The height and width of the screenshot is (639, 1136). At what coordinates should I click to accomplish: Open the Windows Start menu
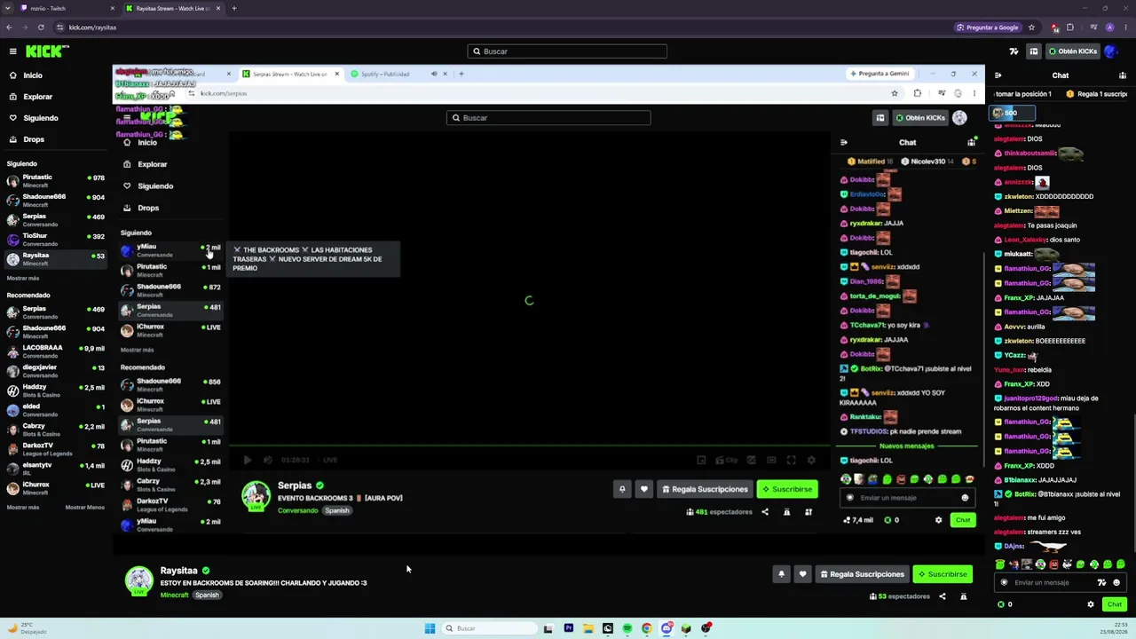click(x=430, y=628)
